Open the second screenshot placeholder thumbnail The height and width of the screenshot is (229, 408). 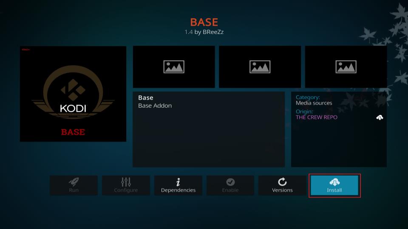[x=260, y=67]
